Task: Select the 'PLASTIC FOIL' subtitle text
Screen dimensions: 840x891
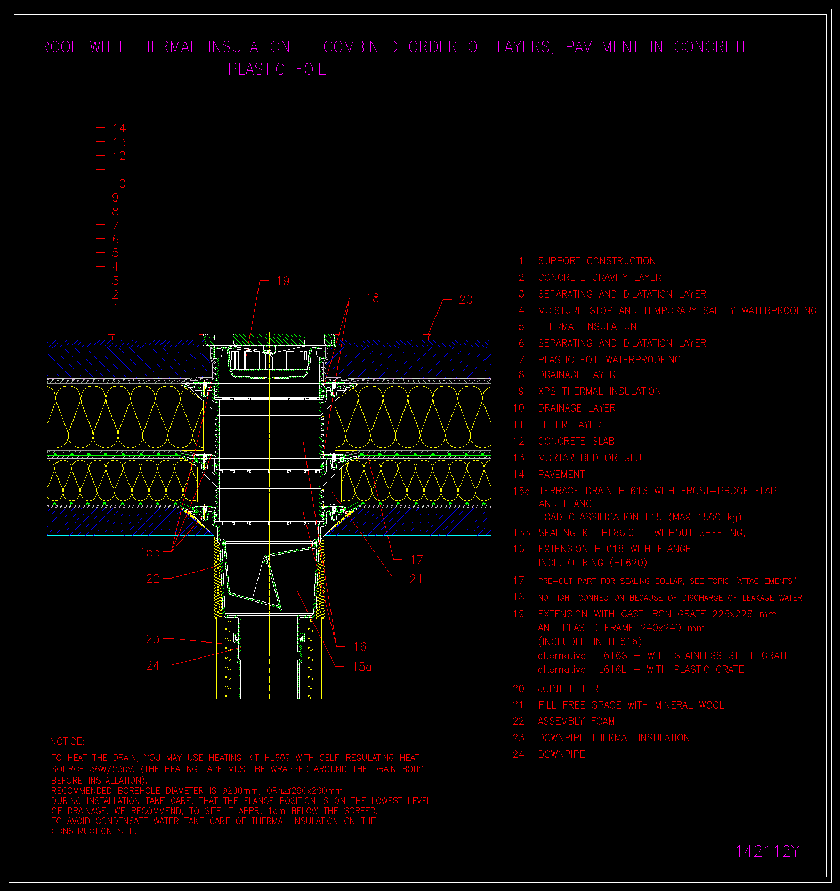Action: point(277,69)
